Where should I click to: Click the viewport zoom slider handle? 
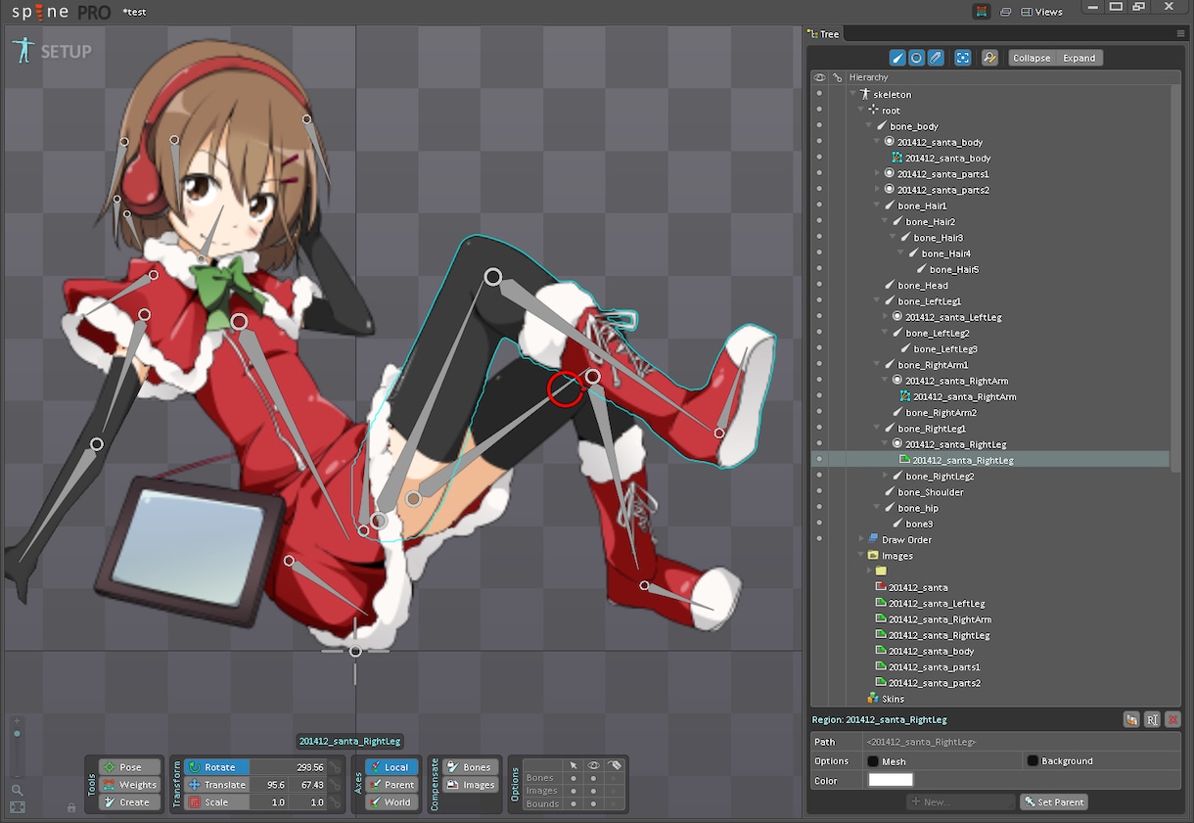click(17, 733)
